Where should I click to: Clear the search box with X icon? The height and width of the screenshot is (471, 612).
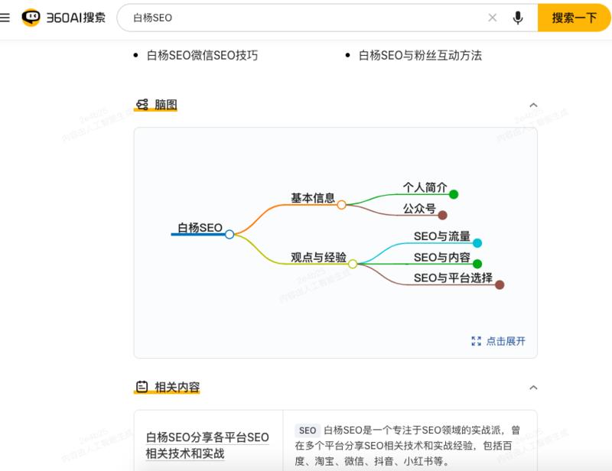(x=492, y=18)
